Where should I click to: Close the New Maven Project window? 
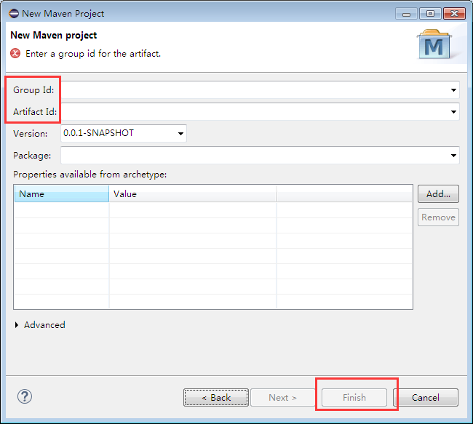tap(454, 14)
